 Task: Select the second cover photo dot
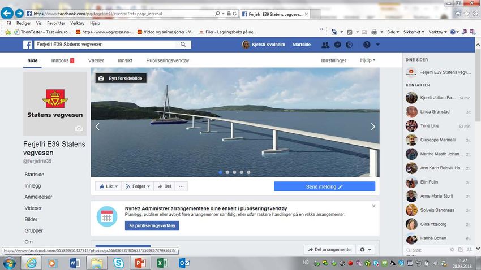[x=227, y=172]
